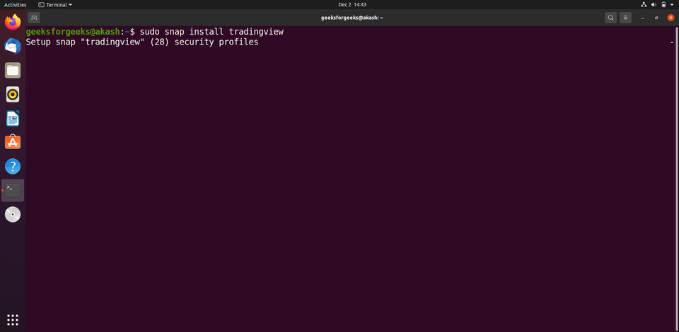This screenshot has width=679, height=332.
Task: Open Ubuntu Software store icon
Action: coord(13,142)
